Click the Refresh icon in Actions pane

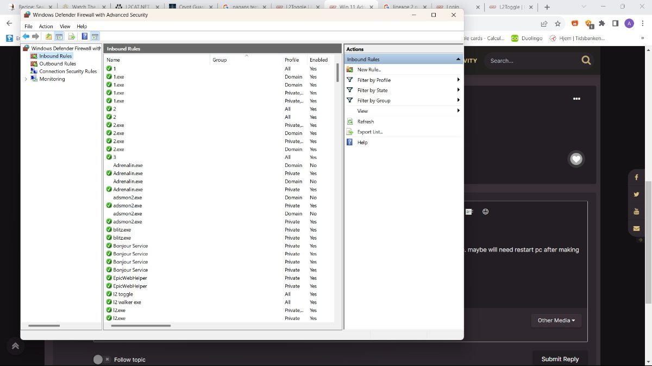(x=350, y=121)
